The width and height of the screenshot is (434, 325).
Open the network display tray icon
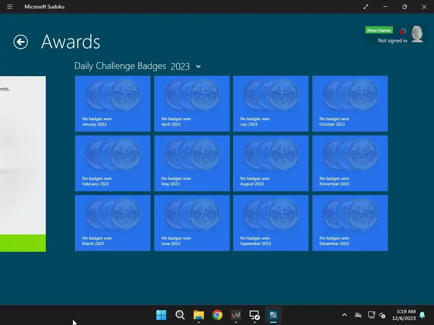[371, 315]
